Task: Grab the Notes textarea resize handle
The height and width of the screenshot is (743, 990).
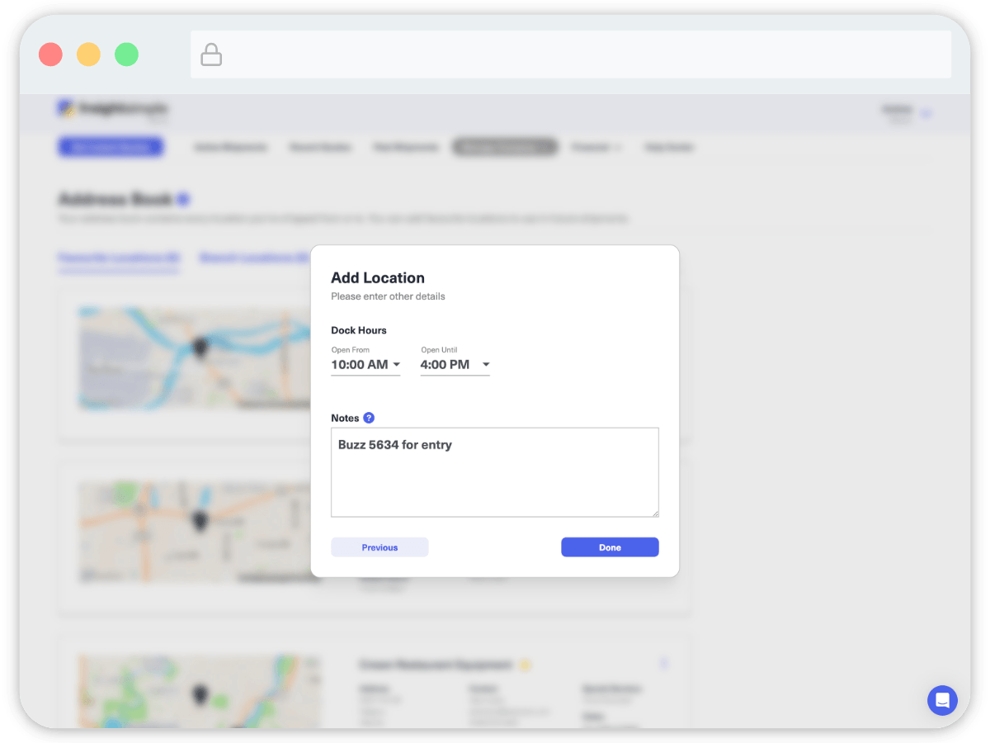Action: click(x=655, y=513)
